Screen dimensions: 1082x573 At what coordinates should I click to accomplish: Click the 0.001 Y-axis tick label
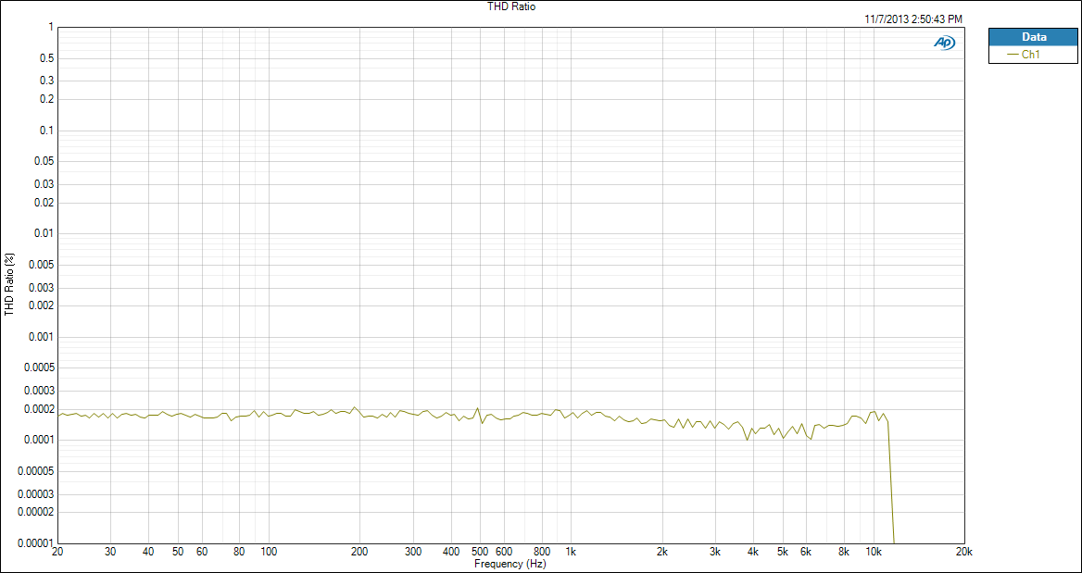42,337
